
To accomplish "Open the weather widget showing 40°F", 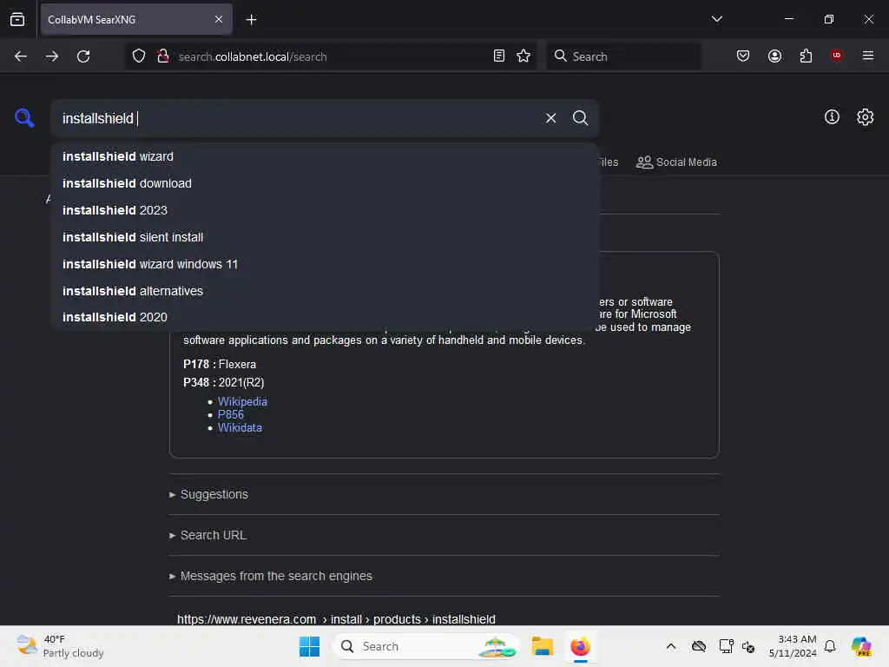I will pyautogui.click(x=60, y=646).
